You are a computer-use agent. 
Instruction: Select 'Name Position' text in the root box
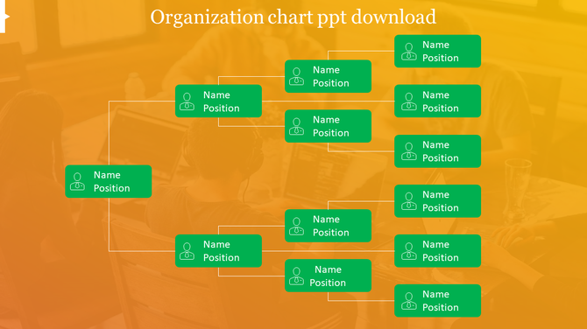tap(111, 181)
